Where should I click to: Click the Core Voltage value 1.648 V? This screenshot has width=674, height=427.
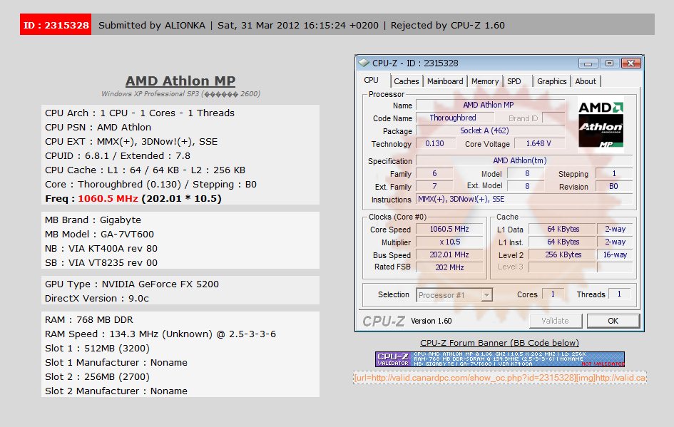coord(539,143)
